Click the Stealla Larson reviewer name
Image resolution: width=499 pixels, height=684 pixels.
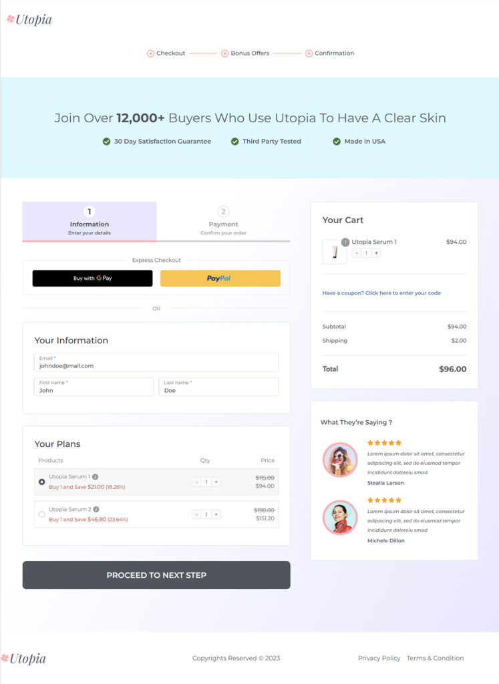point(385,483)
